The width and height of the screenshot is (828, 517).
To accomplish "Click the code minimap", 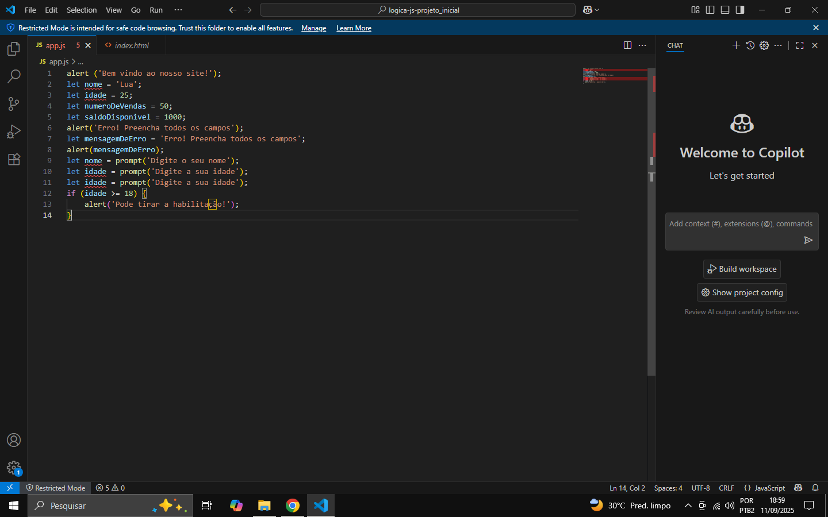I will coord(614,76).
